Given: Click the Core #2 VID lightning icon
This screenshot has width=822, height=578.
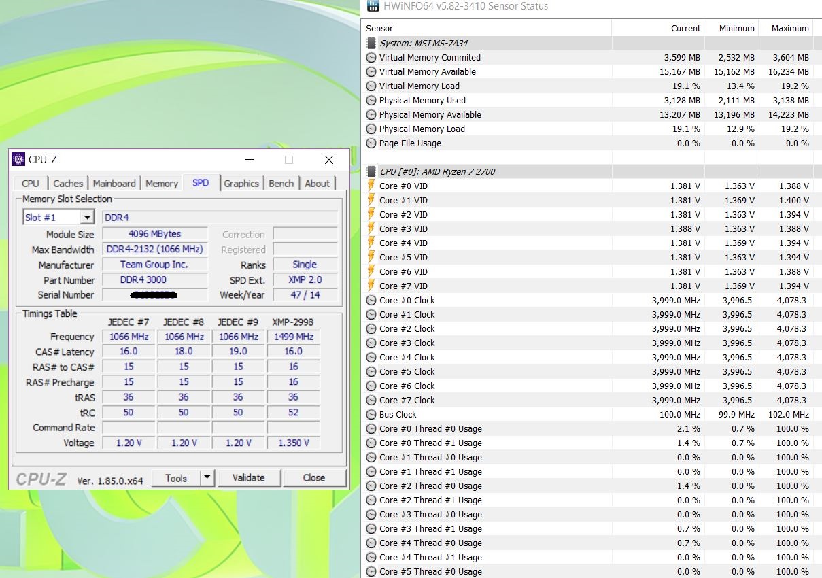Looking at the screenshot, I should 371,214.
